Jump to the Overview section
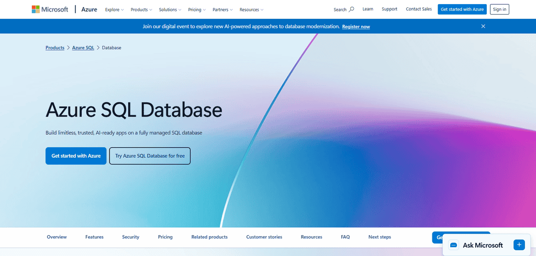 pyautogui.click(x=57, y=237)
